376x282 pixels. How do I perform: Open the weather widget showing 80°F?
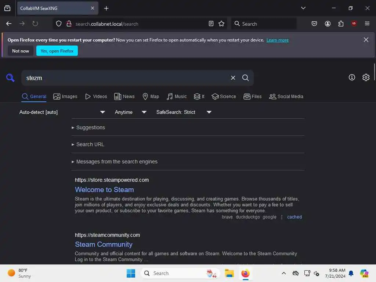(x=19, y=273)
